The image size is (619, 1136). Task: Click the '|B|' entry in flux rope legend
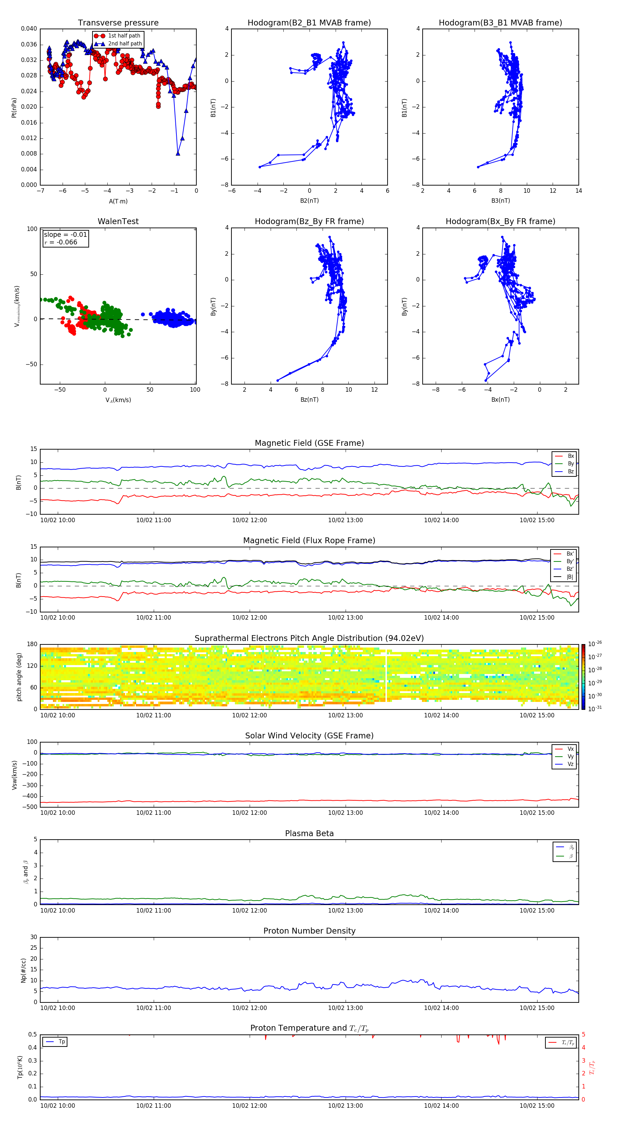coord(564,577)
